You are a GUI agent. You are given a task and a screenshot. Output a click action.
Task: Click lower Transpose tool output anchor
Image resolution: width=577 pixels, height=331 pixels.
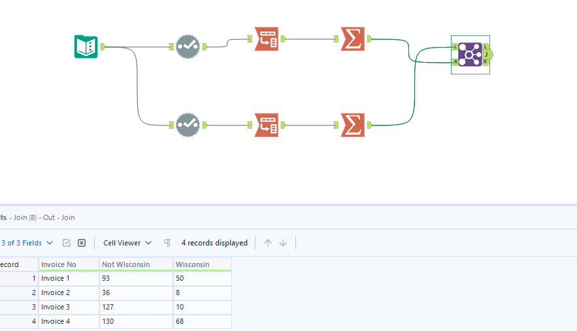[282, 125]
